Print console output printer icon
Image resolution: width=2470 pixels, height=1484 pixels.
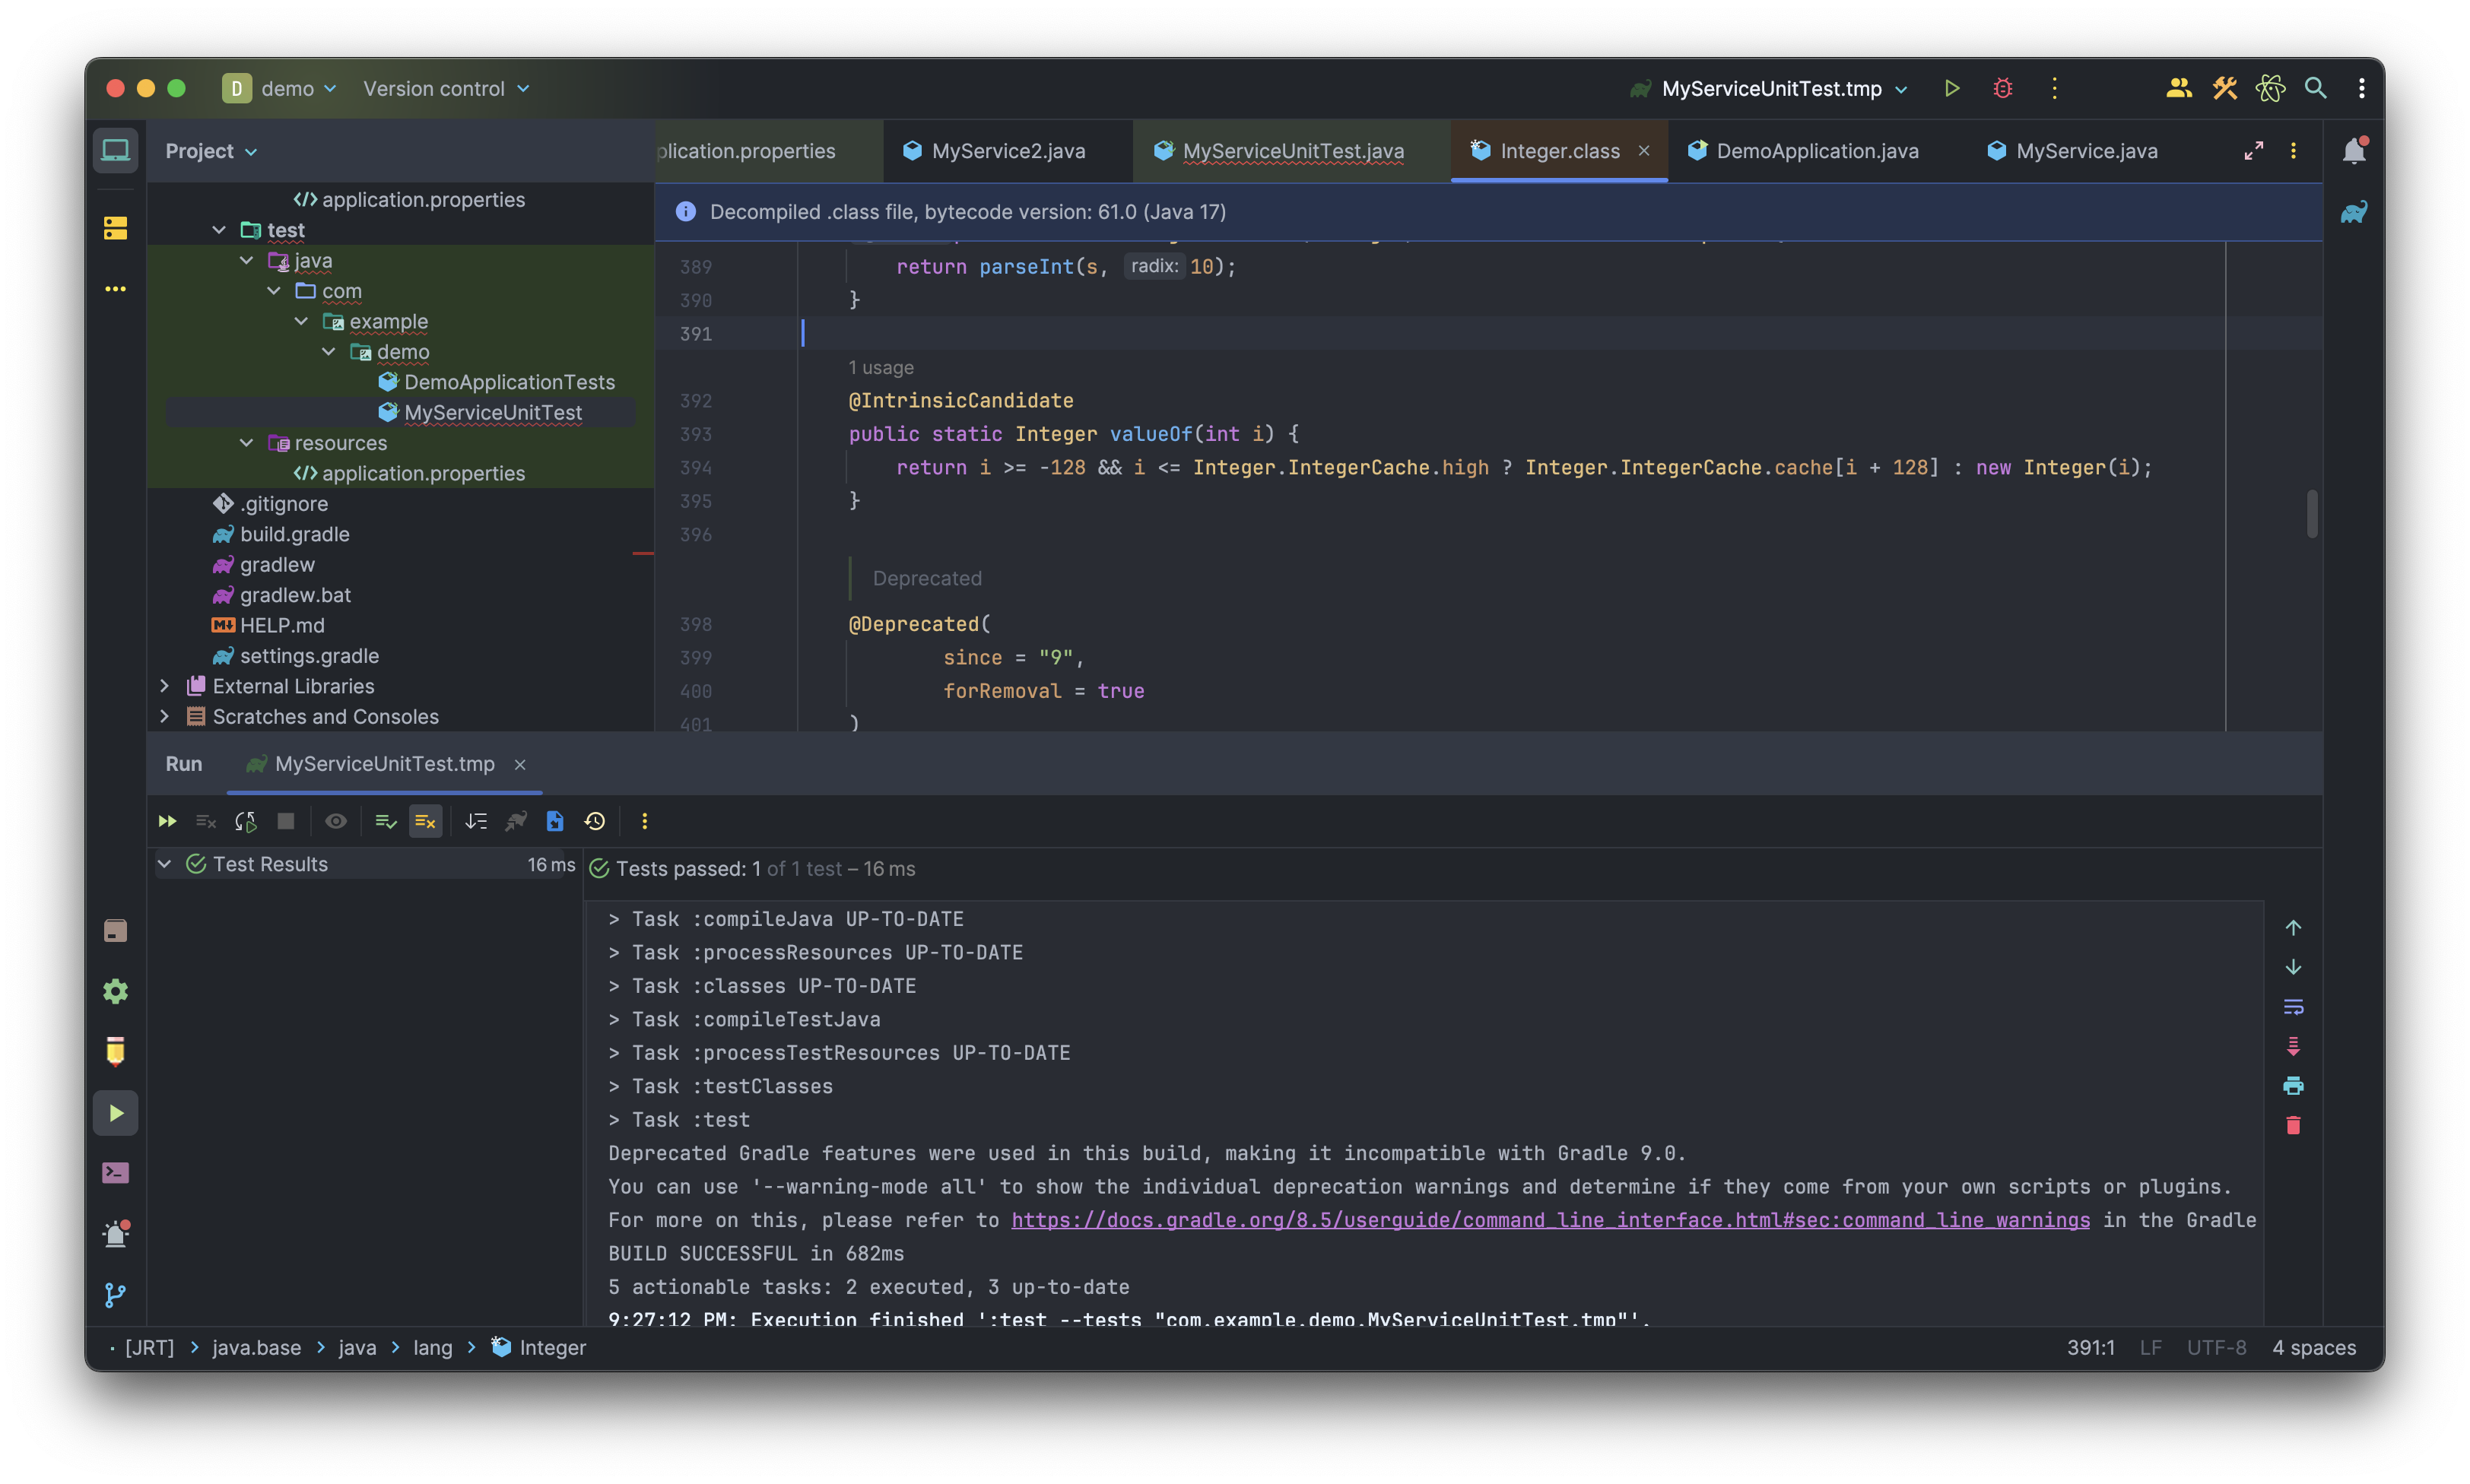tap(2293, 1086)
